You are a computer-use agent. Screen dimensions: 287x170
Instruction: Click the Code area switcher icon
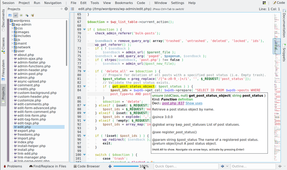[274, 2]
